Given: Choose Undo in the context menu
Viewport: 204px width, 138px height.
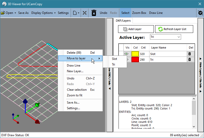Looking at the screenshot, I should click(80, 78).
